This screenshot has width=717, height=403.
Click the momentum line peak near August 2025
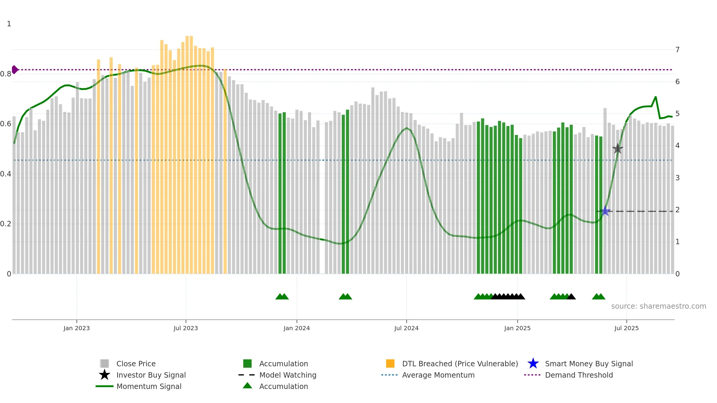[x=655, y=97]
